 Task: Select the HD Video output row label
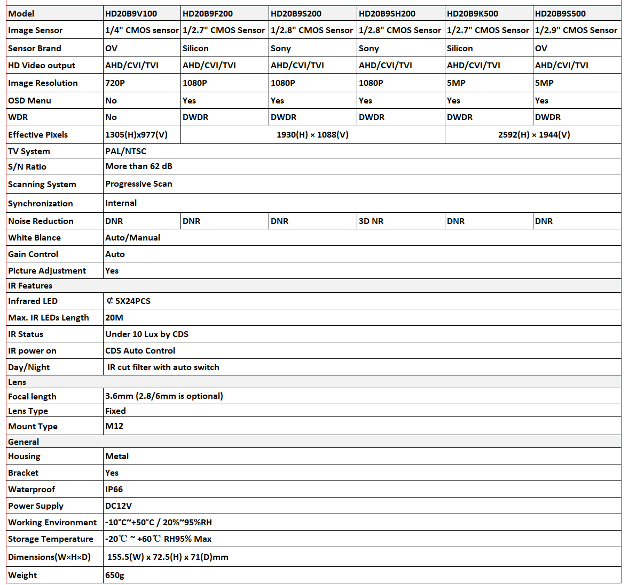pos(42,65)
